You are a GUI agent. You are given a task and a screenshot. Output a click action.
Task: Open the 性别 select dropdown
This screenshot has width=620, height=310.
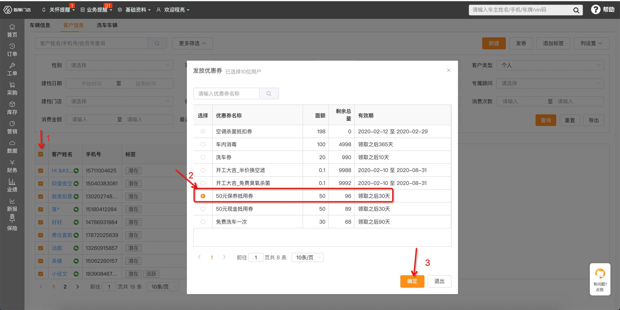coord(120,65)
